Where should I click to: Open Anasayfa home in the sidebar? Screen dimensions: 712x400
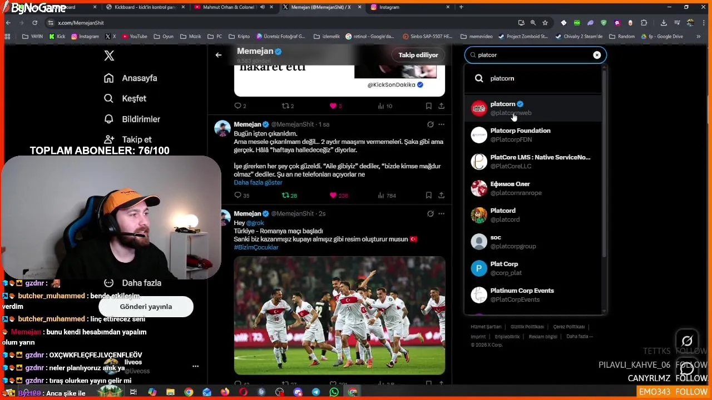click(131, 78)
